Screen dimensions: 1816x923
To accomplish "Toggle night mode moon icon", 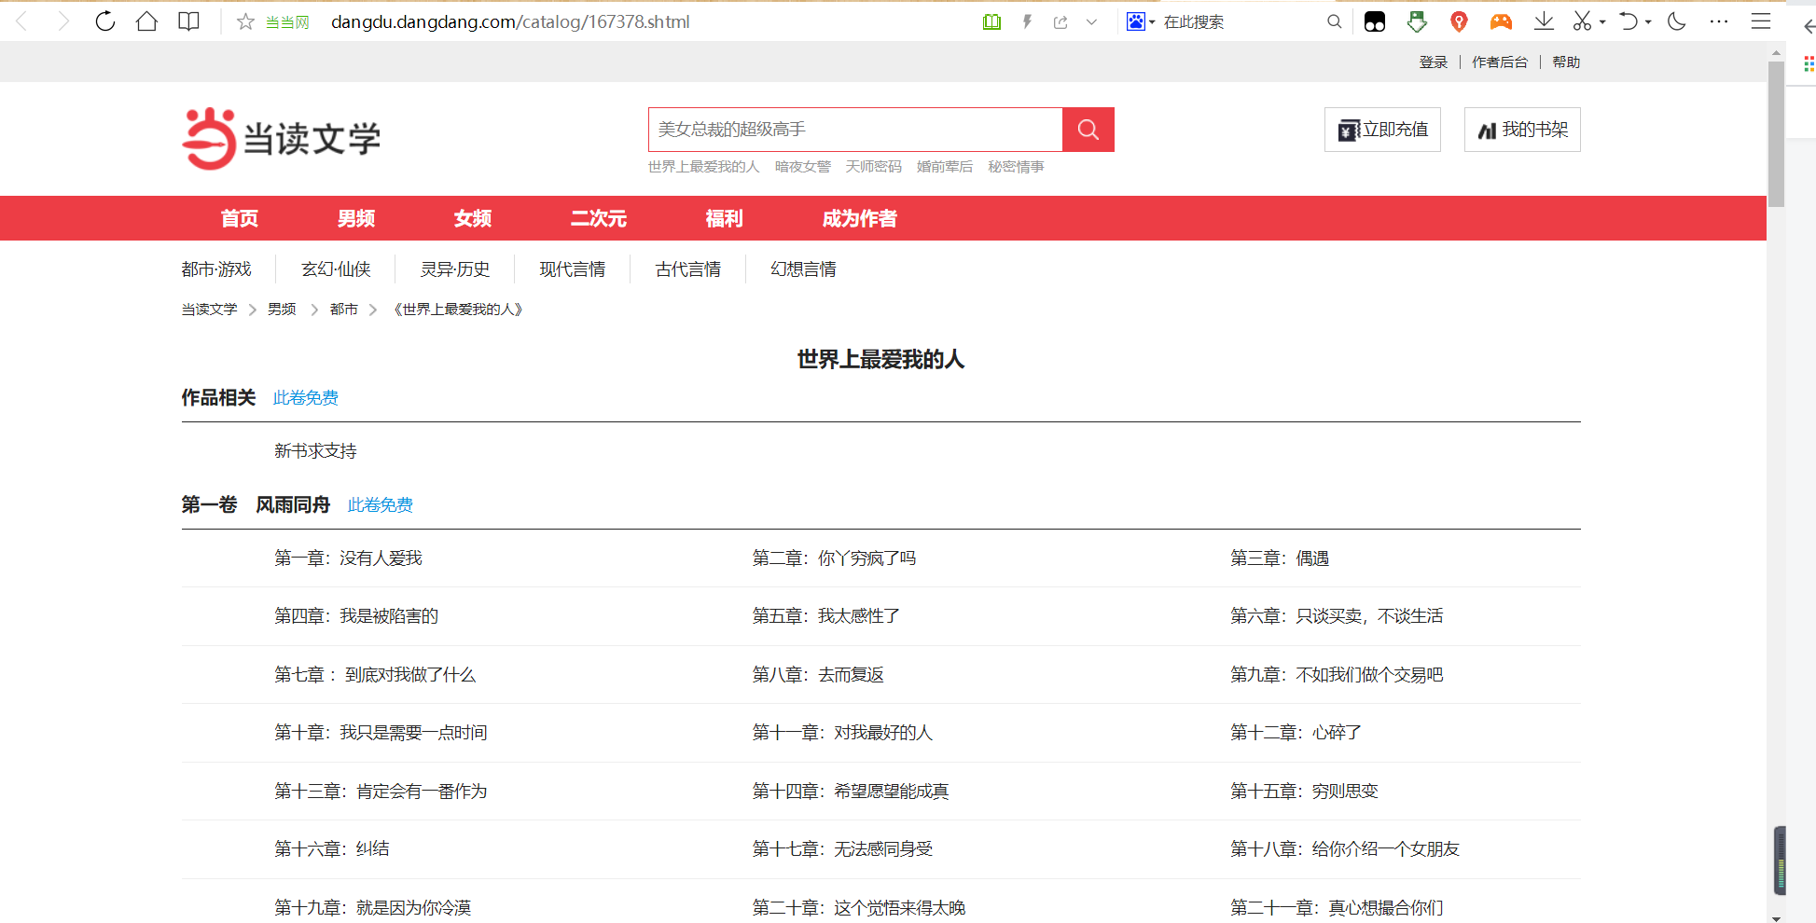I will pos(1677,21).
